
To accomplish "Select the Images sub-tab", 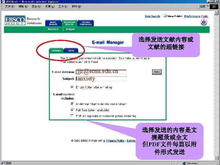I will click(x=70, y=29).
